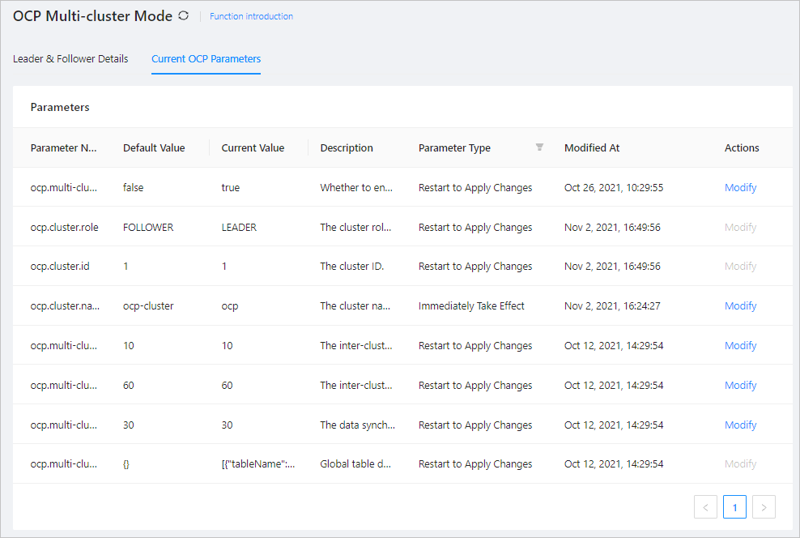Modify the data sync parameter valued 30
The height and width of the screenshot is (538, 800).
(740, 424)
